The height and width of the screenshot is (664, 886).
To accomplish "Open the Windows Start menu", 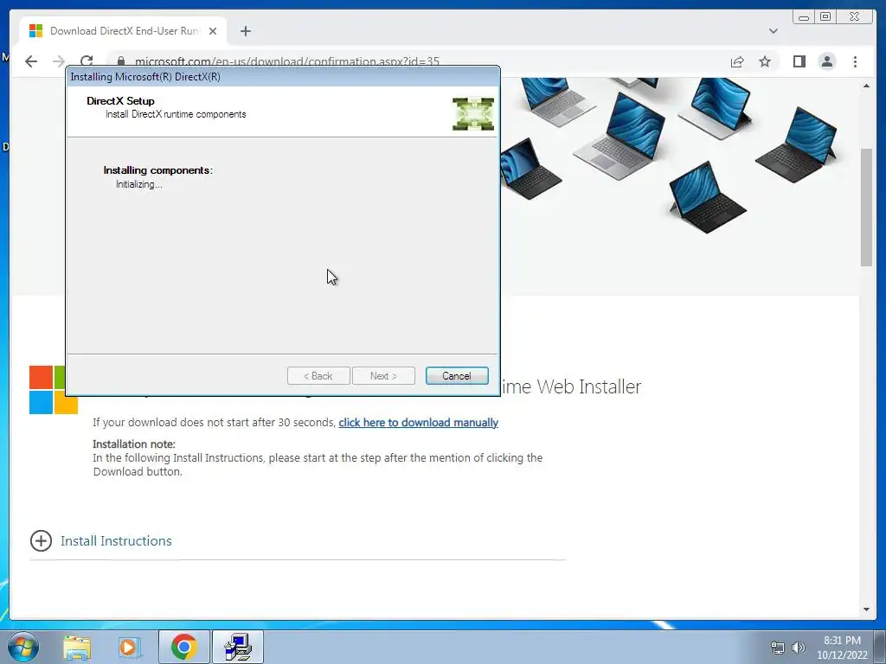I will (22, 647).
